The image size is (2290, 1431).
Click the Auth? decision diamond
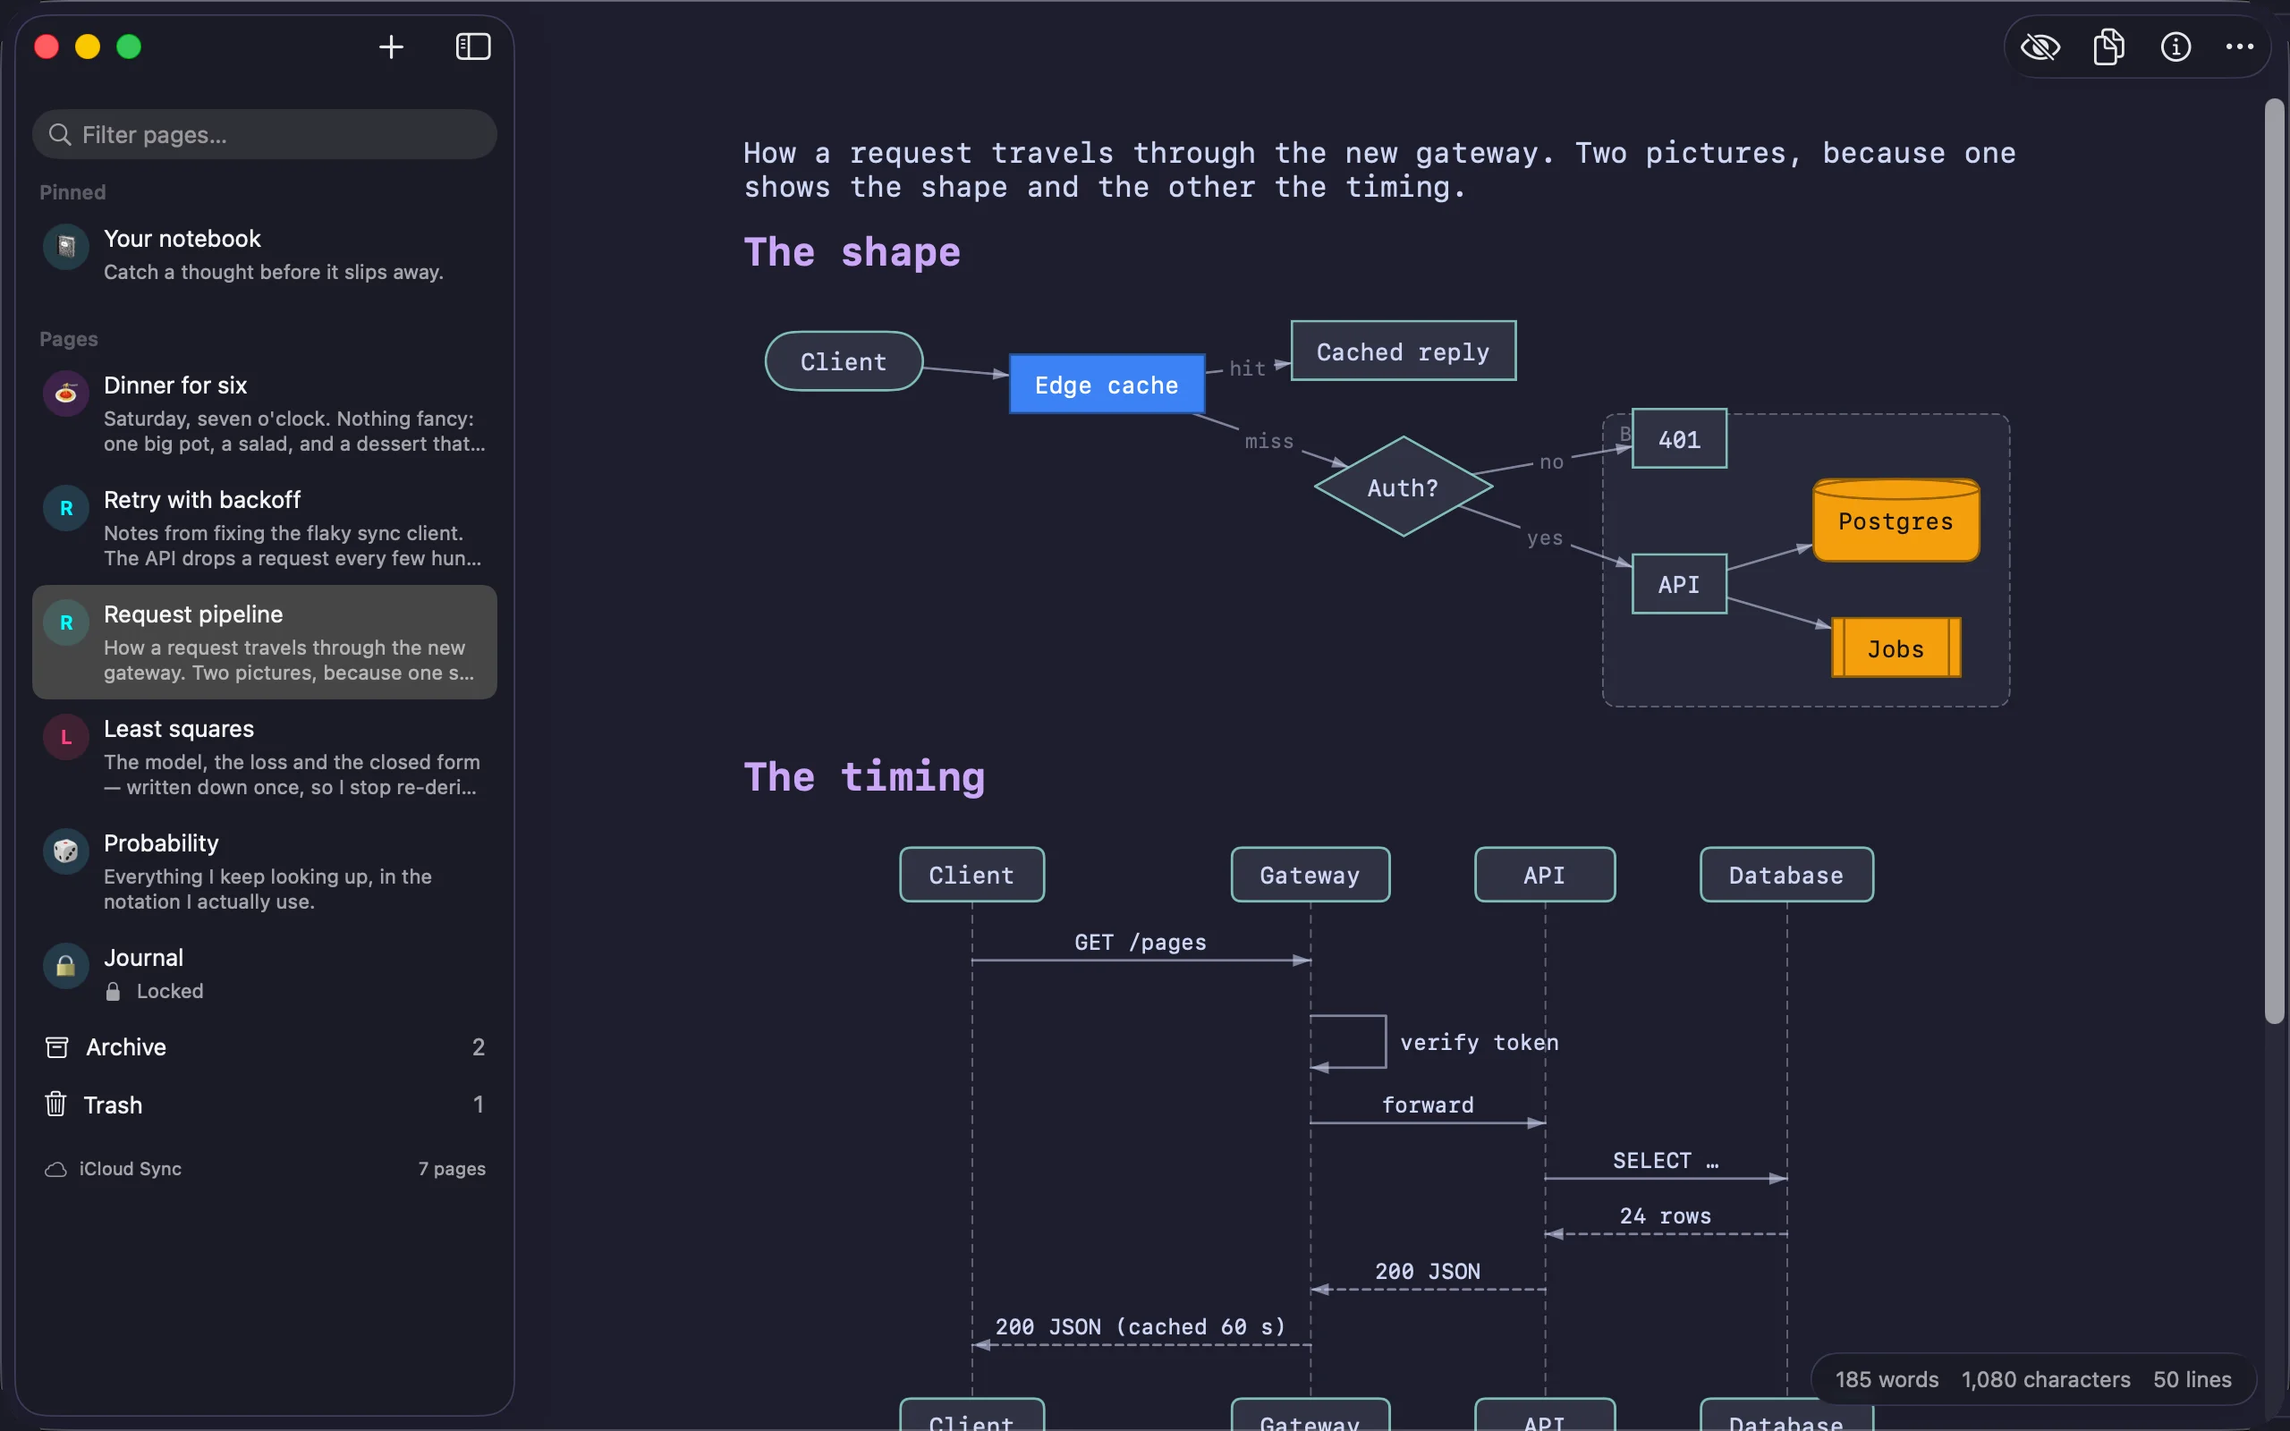[1404, 487]
